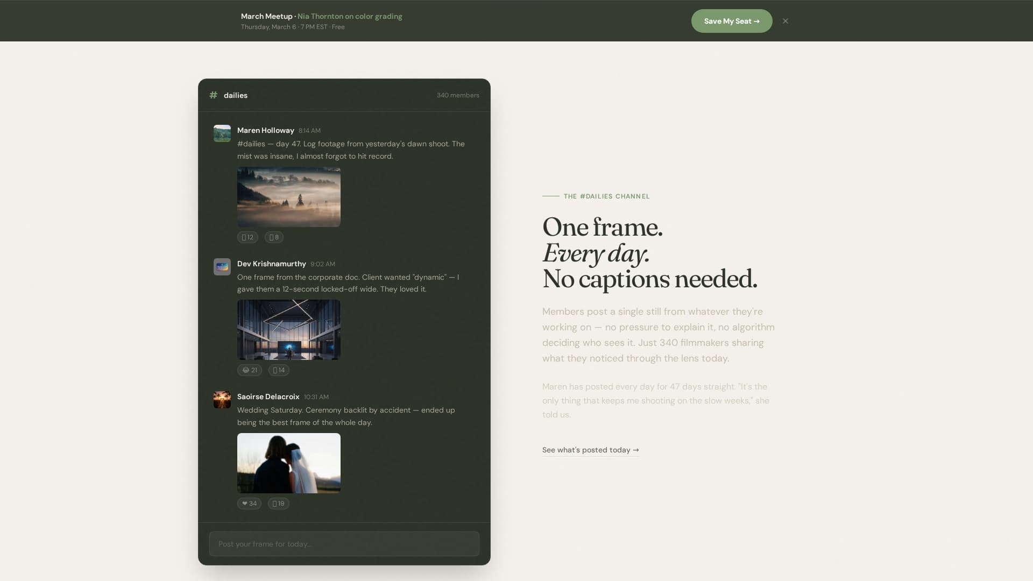Viewport: 1033px width, 581px height.
Task: View the foggy dawn shoot photo
Action: tap(288, 197)
